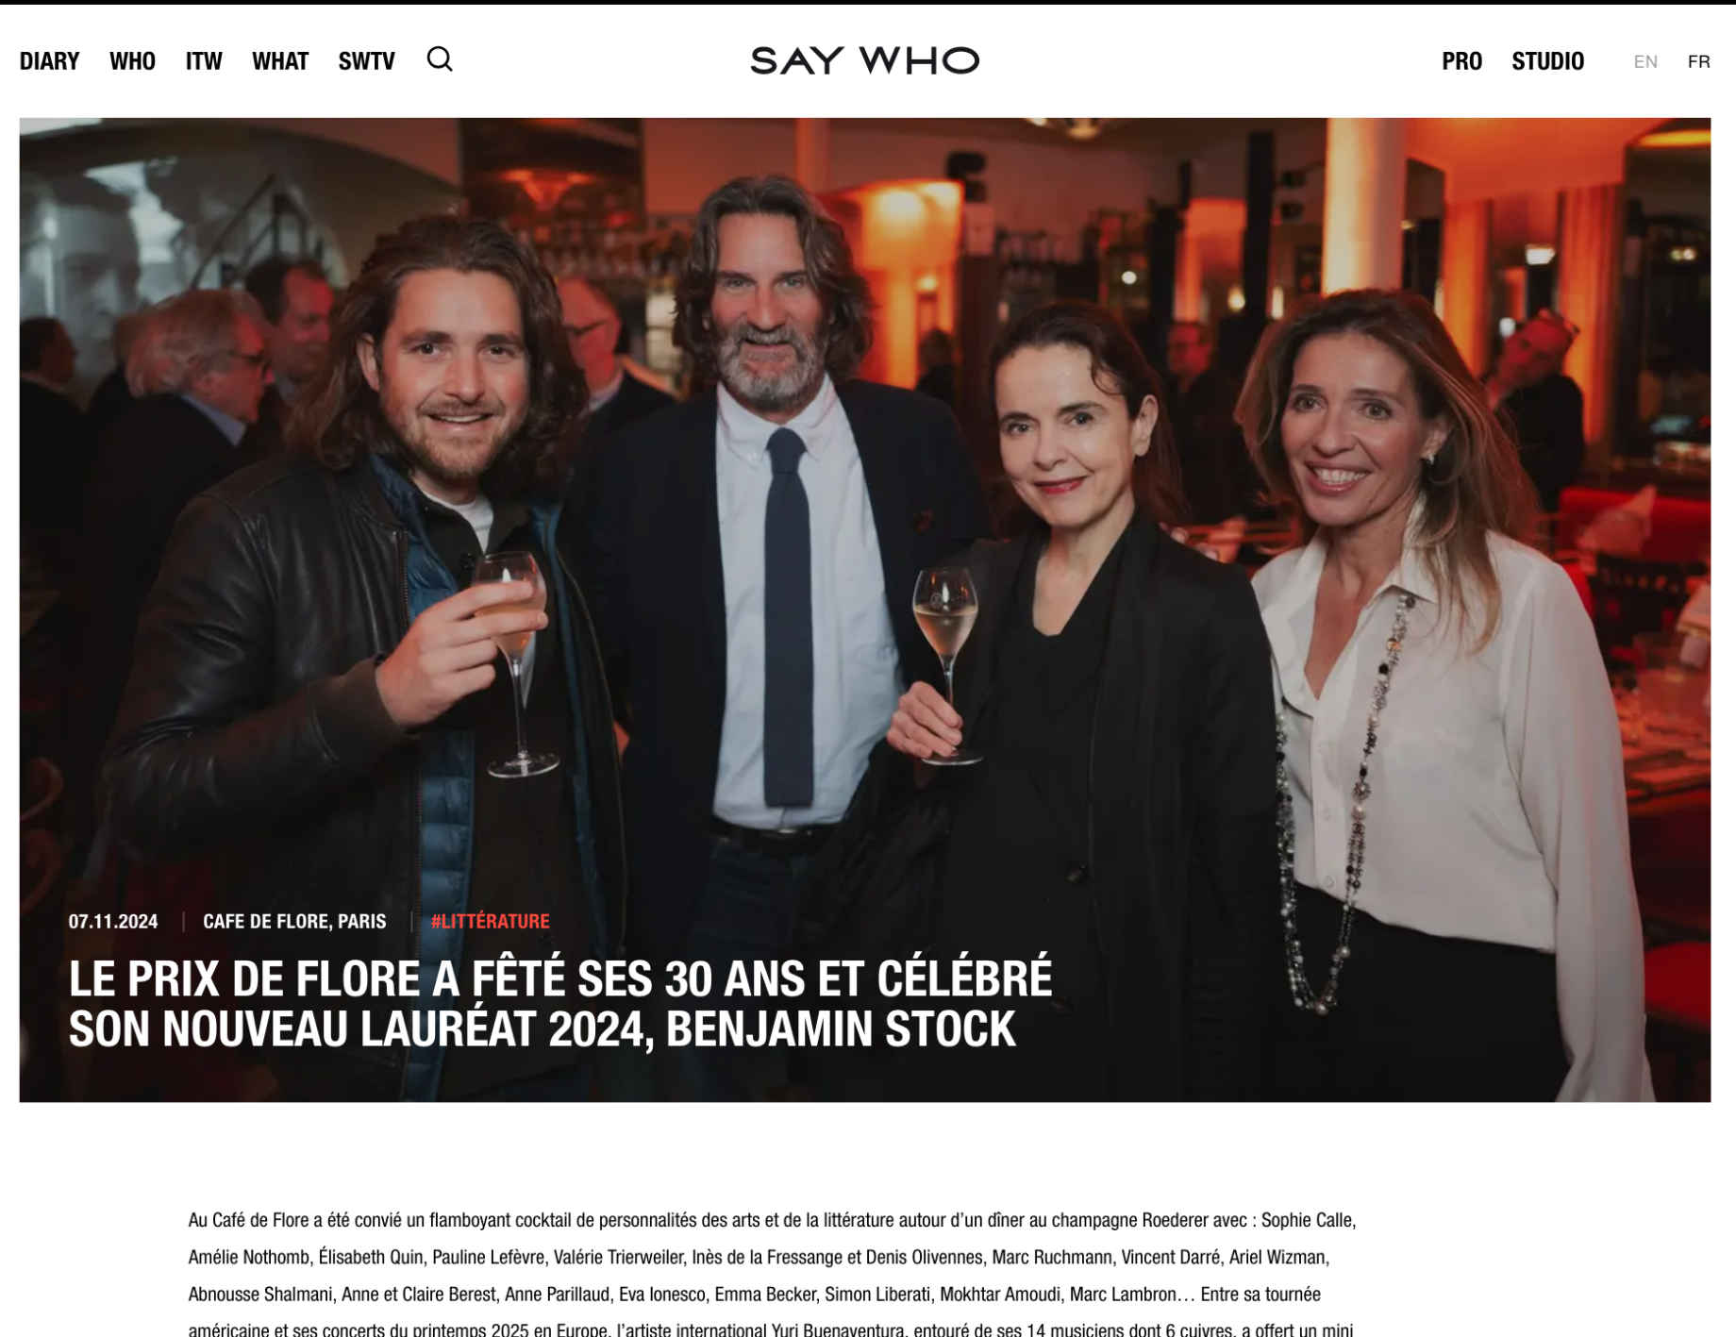Open the SWTV section
This screenshot has height=1337, width=1736.
coord(367,61)
